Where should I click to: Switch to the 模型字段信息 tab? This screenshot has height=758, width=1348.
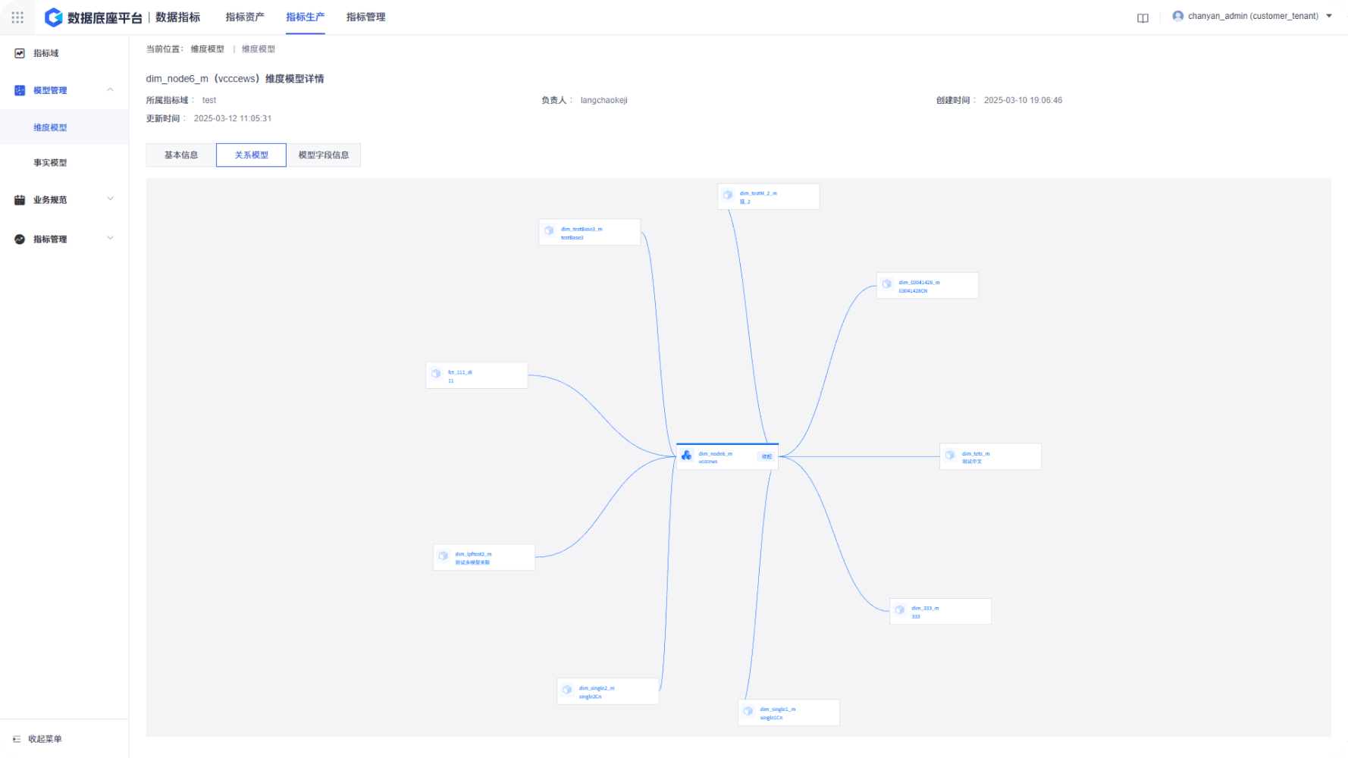tap(324, 155)
